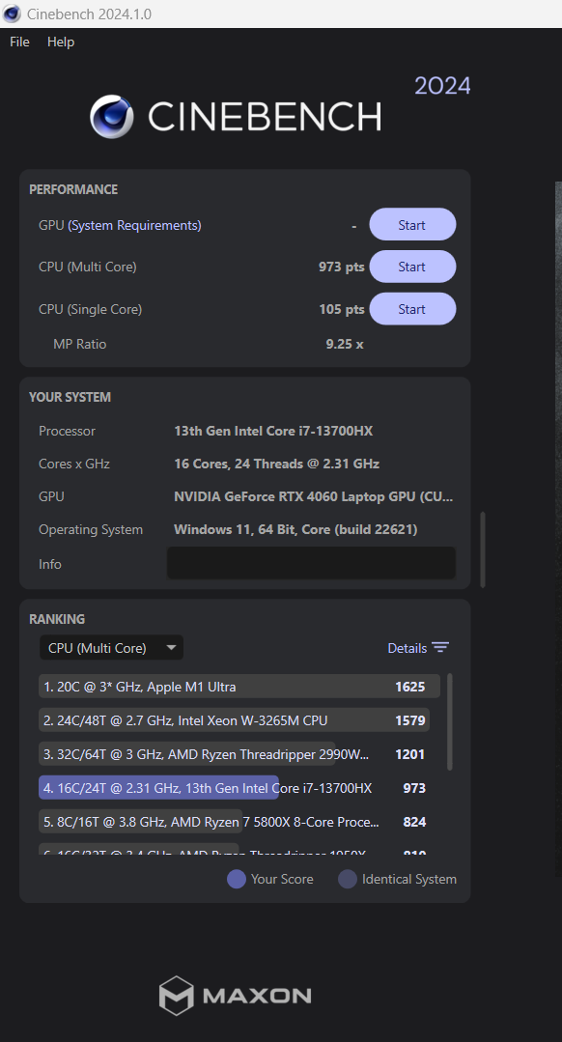
Task: Toggle the ranking Details view
Action: click(418, 648)
